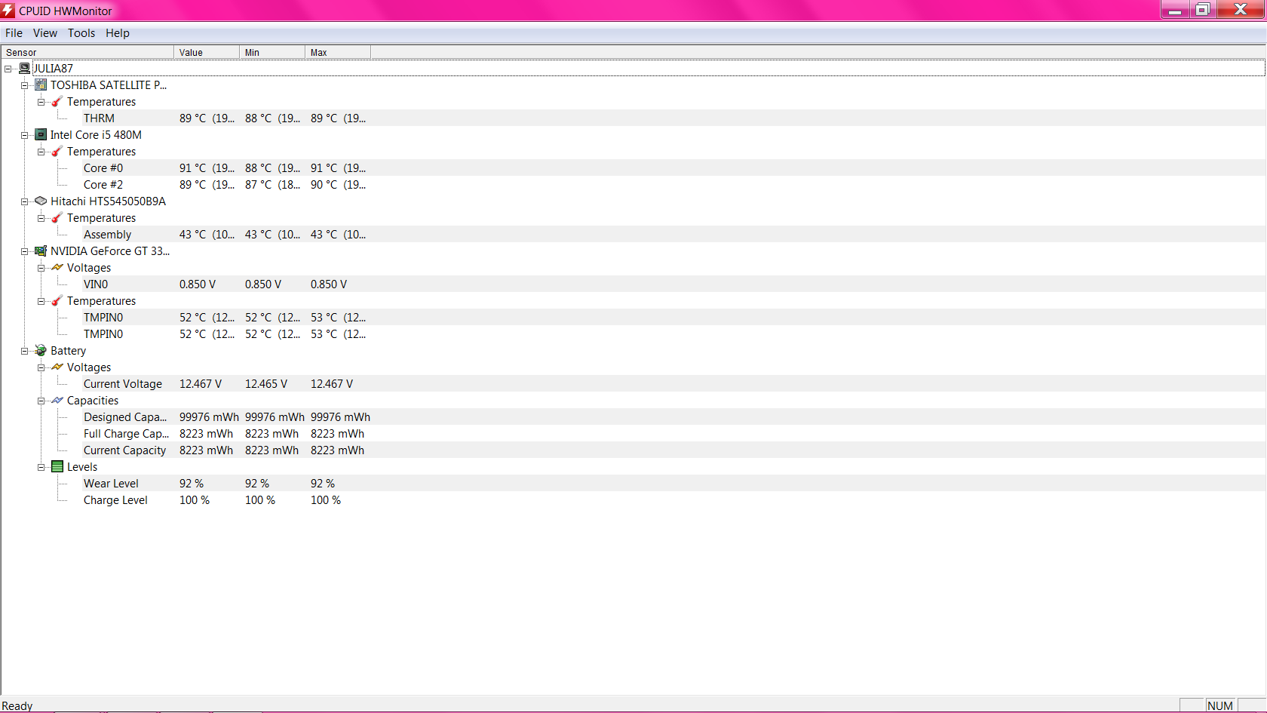Click the Min column header
Screen dimensions: 1267x713
[x=272, y=52]
